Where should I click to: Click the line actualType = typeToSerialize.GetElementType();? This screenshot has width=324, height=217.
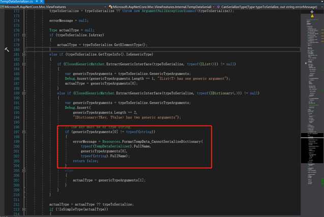[102, 45]
